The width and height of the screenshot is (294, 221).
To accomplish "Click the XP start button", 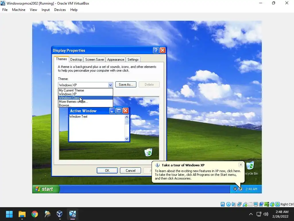I will point(46,189).
